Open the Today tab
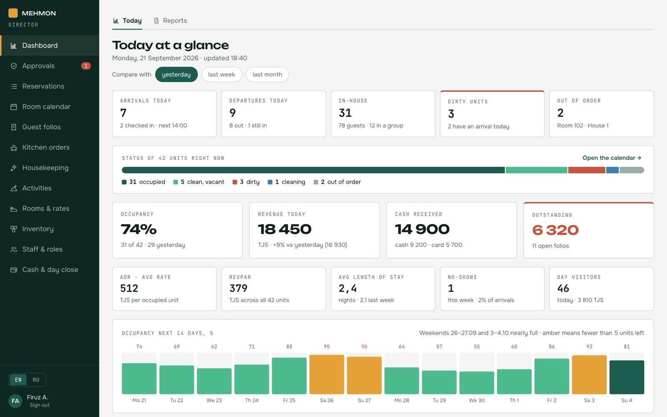 point(127,21)
